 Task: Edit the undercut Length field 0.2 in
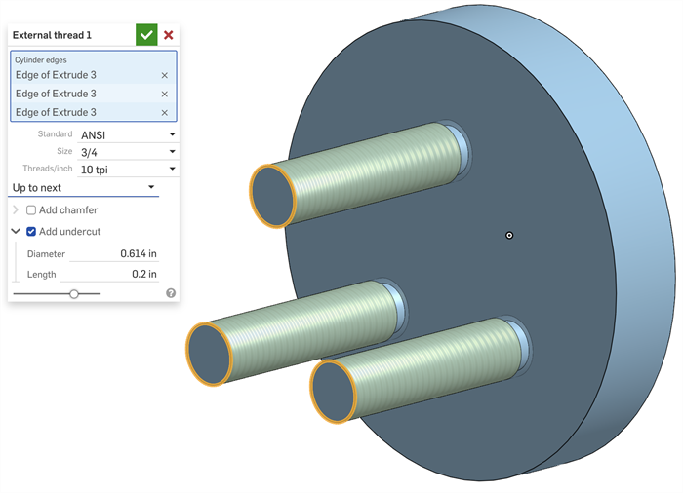109,274
